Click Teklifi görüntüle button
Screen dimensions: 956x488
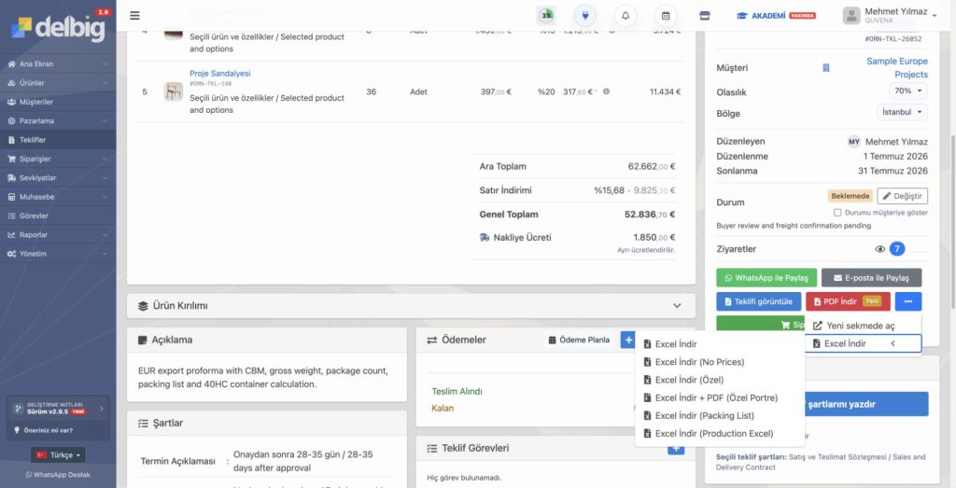click(758, 301)
